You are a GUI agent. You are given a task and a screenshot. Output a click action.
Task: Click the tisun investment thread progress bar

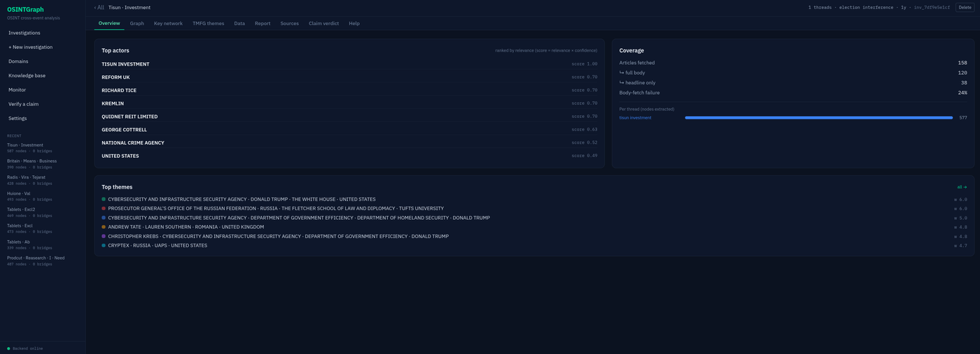click(x=819, y=117)
